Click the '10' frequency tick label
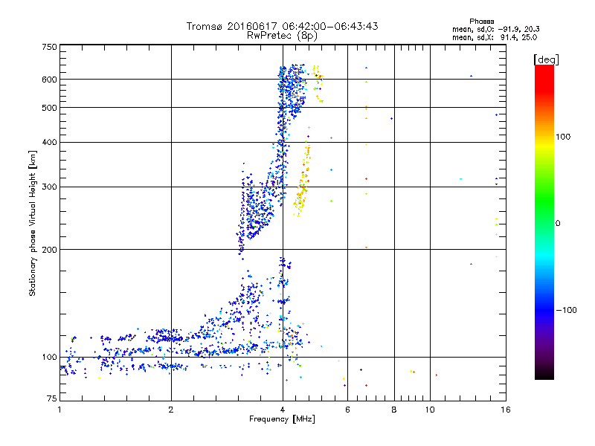Image resolution: width=595 pixels, height=446 pixels. tap(430, 410)
